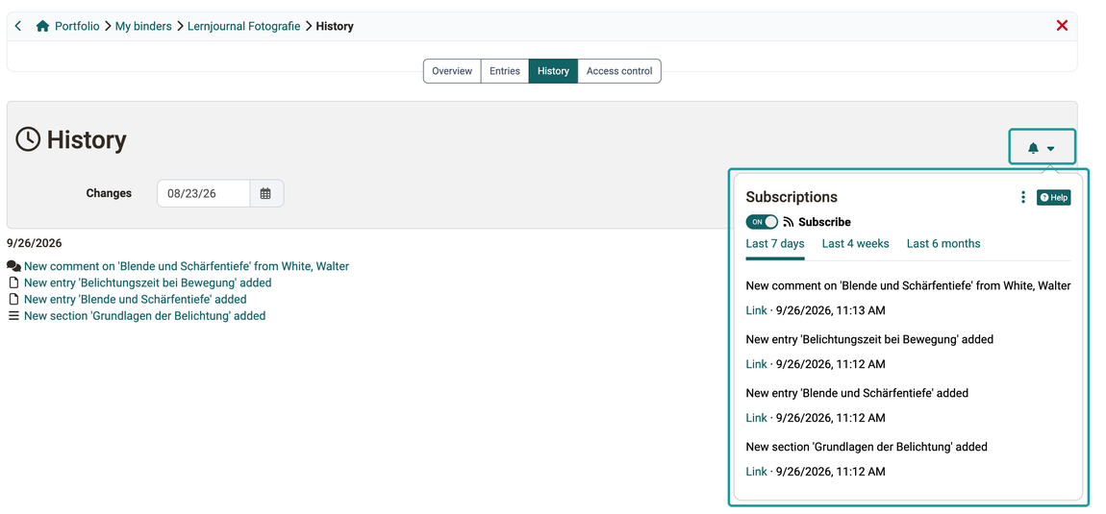Select the Last 4 weeks tab
This screenshot has width=1106, height=514.
(x=856, y=244)
